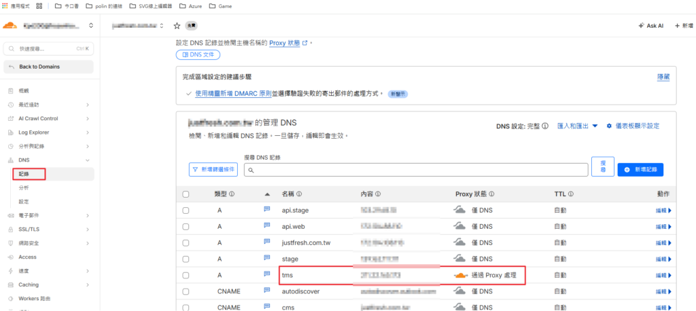The image size is (696, 311).
Task: Star this domain as favorite
Action: tap(177, 26)
